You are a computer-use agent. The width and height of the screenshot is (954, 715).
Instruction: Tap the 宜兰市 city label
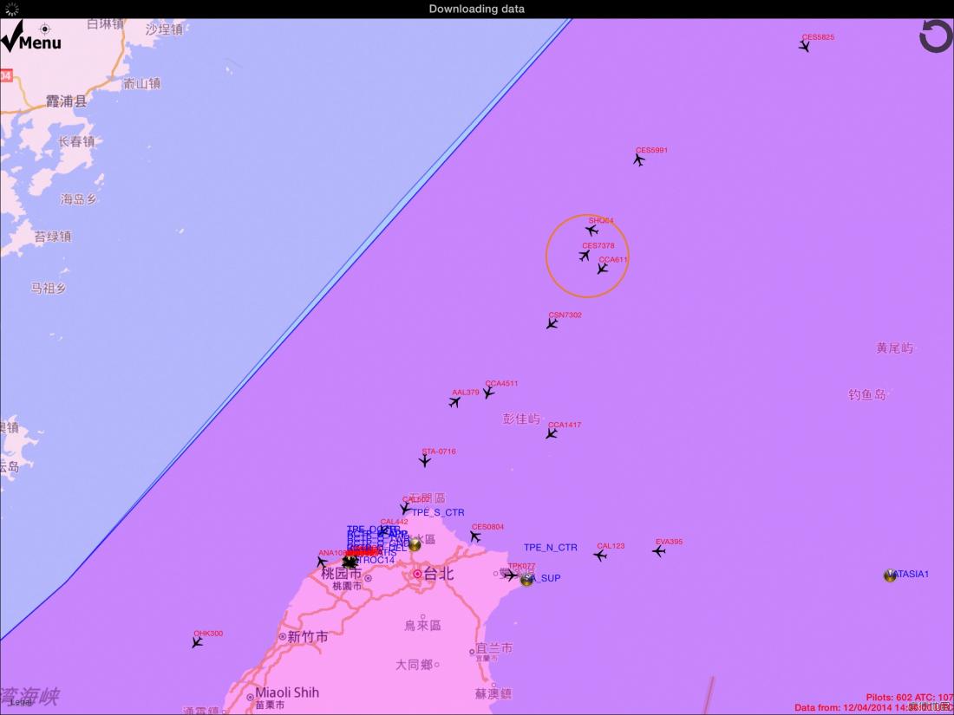(493, 648)
